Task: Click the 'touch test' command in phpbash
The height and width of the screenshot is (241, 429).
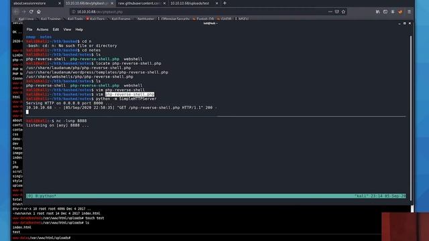Action: pos(95,218)
